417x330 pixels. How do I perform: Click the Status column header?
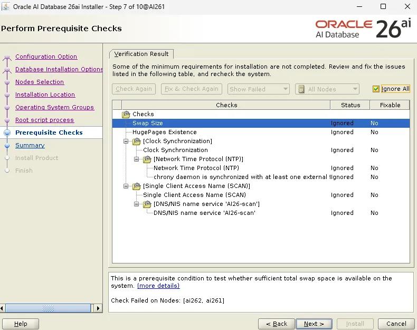[350, 105]
